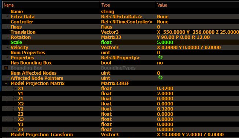
Task: Click the Value column header
Action: click(x=198, y=5)
